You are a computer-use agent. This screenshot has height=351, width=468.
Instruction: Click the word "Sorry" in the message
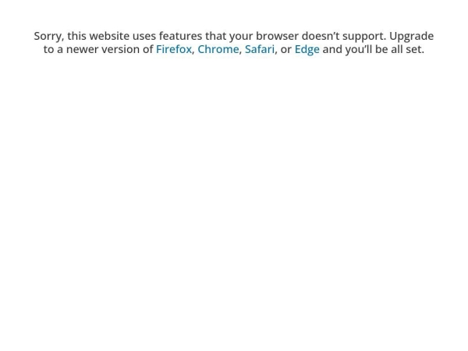48,36
